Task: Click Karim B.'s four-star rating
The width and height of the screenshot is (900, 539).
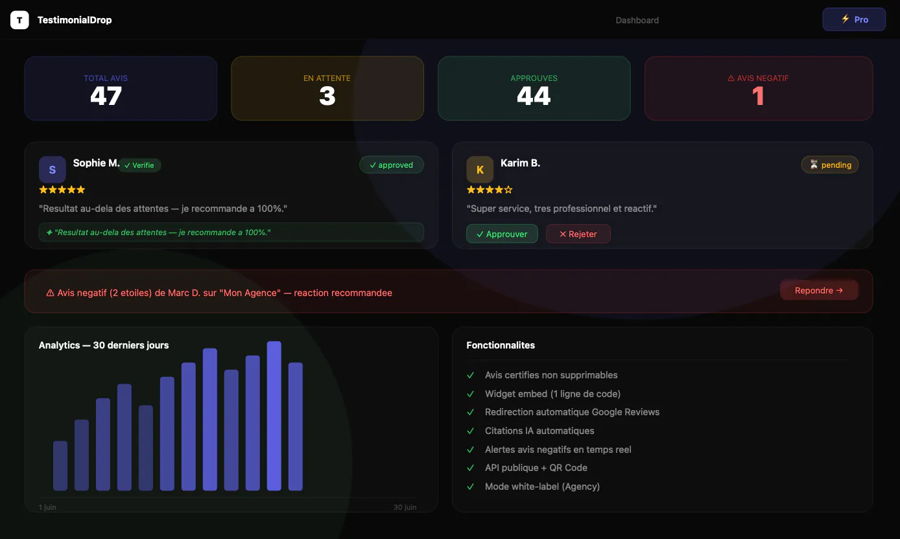Action: click(490, 190)
